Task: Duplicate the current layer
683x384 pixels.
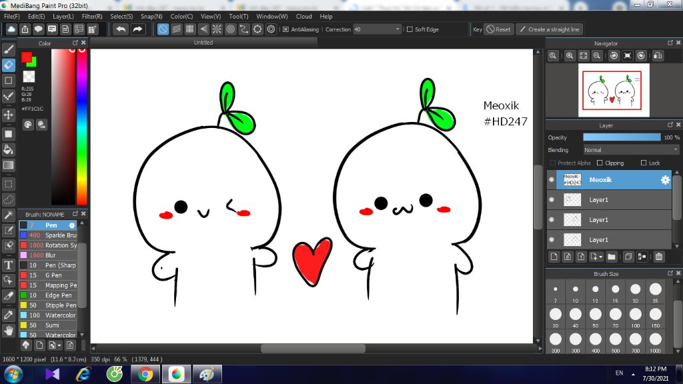Action: 628,257
